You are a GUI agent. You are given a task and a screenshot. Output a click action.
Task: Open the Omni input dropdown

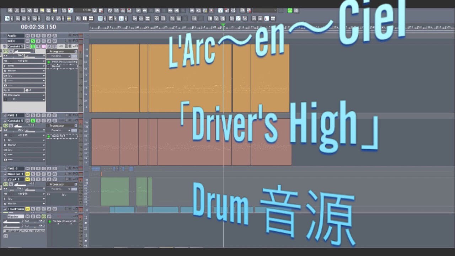click(25, 66)
